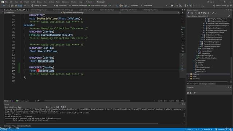This screenshot has height=131, width=233.
Task: Toggle word wrap in Output panel
Action: pos(62,107)
